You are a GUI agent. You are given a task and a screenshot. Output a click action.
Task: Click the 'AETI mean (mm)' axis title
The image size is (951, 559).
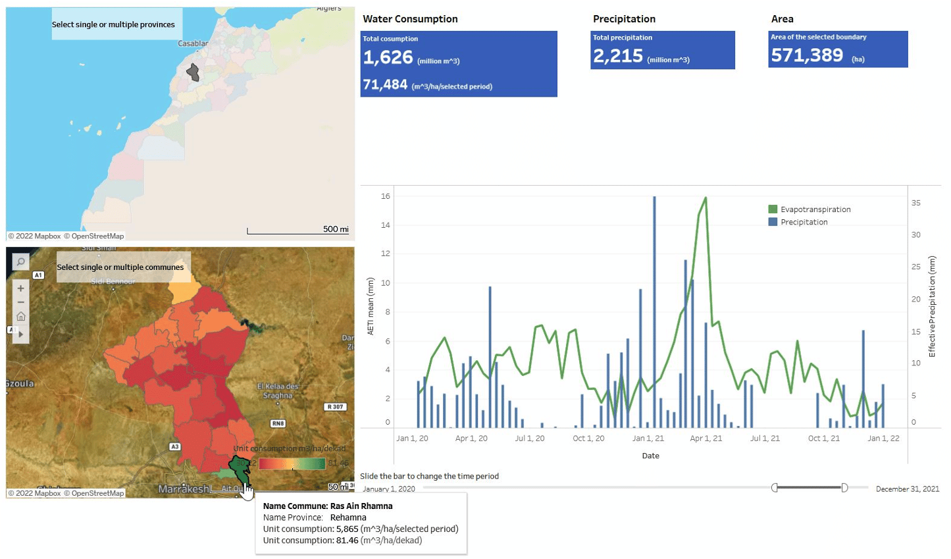tap(371, 306)
